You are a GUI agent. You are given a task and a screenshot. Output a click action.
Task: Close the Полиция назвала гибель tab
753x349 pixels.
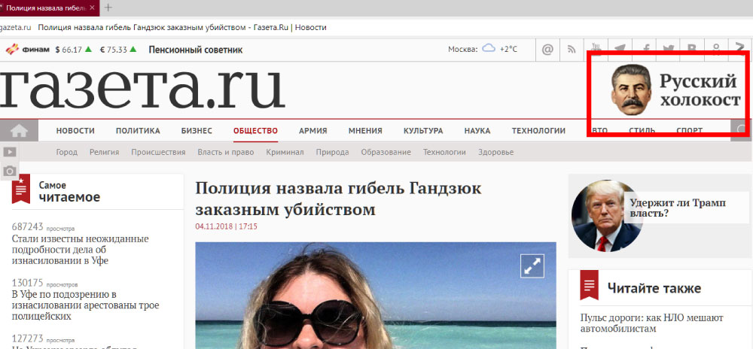(92, 8)
